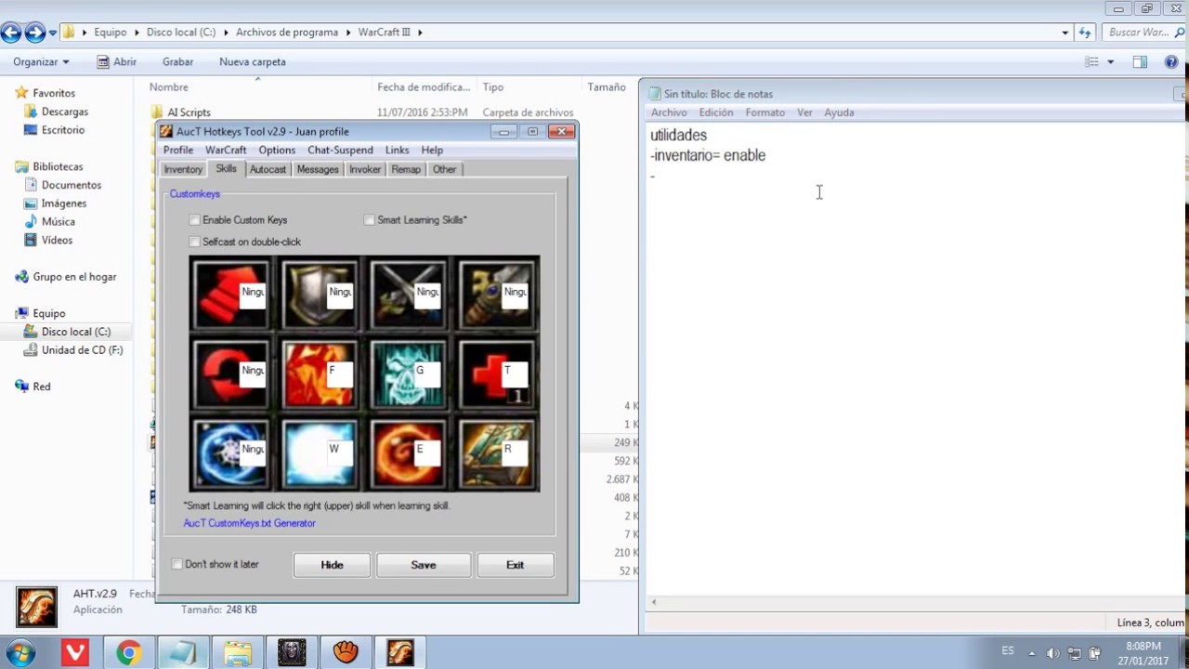The image size is (1189, 669).
Task: Switch to the Autocast tab
Action: (x=268, y=169)
